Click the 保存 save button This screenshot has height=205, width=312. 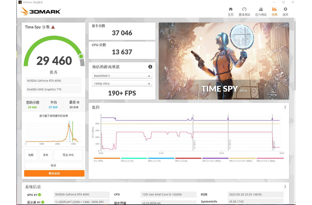46,155
